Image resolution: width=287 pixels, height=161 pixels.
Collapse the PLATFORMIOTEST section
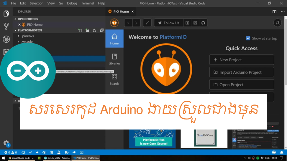(x=16, y=30)
